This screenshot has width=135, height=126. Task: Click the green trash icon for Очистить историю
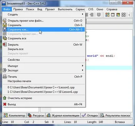coord(5,98)
